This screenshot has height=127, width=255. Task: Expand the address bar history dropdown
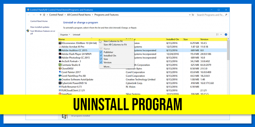point(190,15)
